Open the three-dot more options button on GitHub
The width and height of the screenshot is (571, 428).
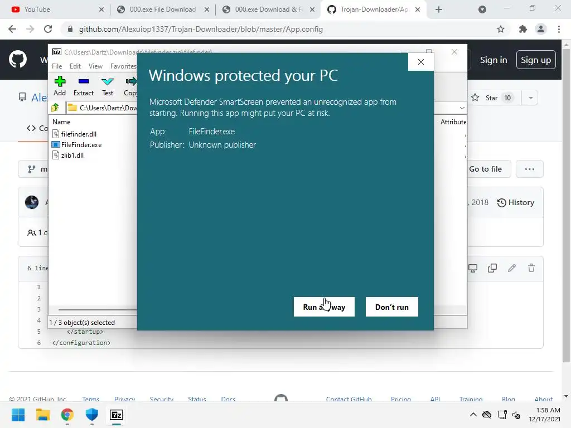[530, 169]
